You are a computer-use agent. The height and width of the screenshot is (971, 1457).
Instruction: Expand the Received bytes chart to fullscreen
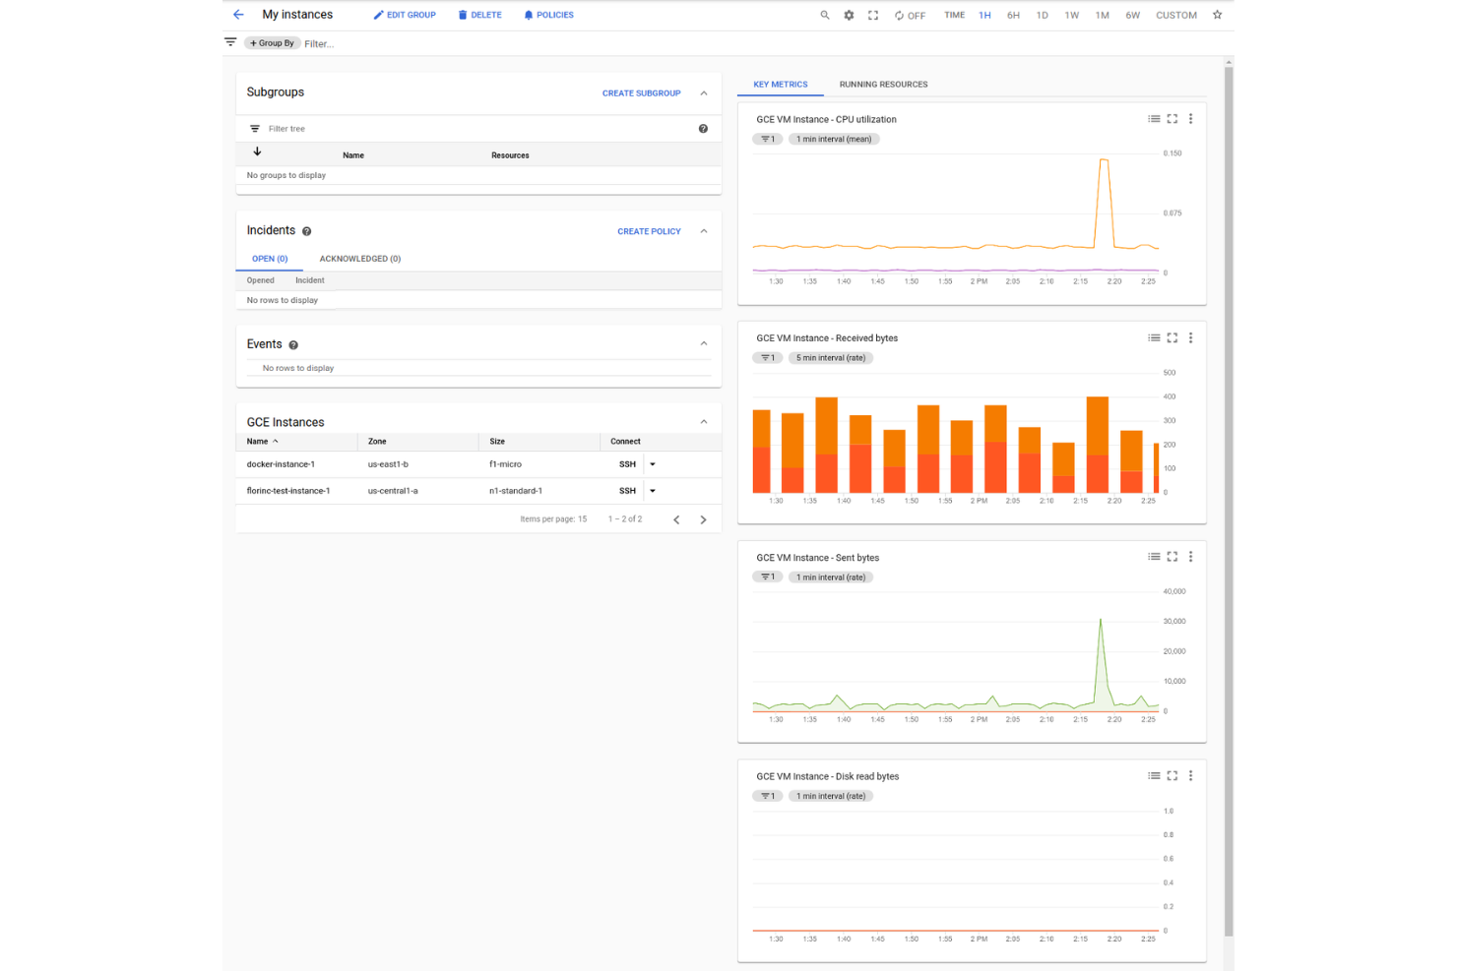(1172, 337)
